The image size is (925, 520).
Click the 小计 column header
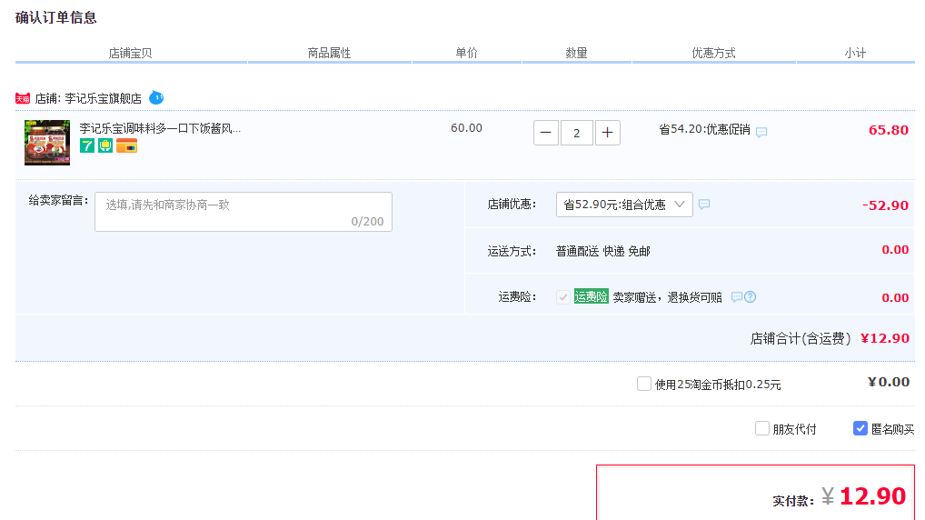click(x=855, y=53)
